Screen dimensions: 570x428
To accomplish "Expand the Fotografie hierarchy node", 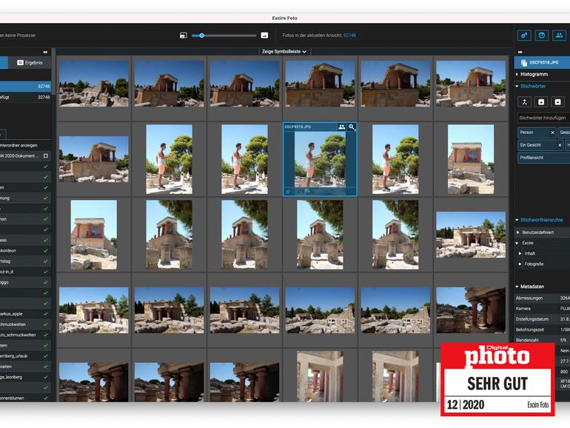I will click(520, 264).
